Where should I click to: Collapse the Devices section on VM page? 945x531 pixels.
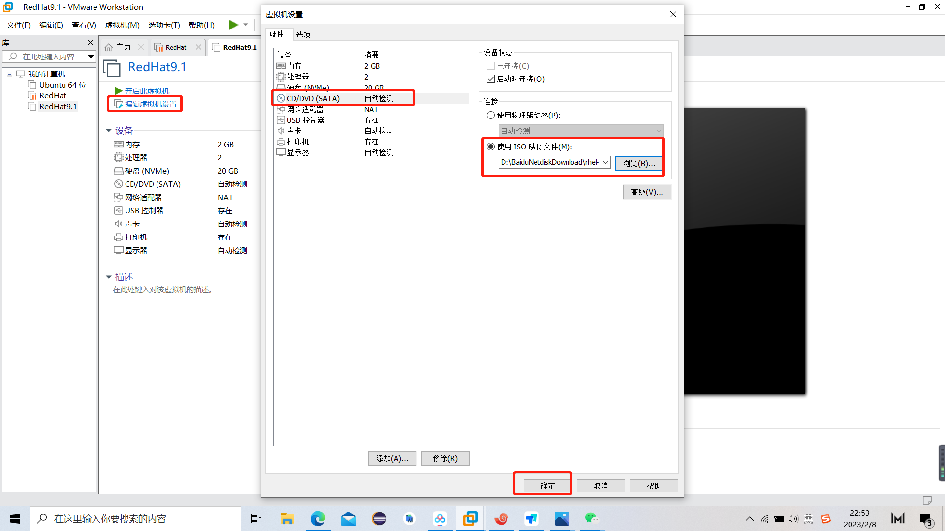coord(108,131)
